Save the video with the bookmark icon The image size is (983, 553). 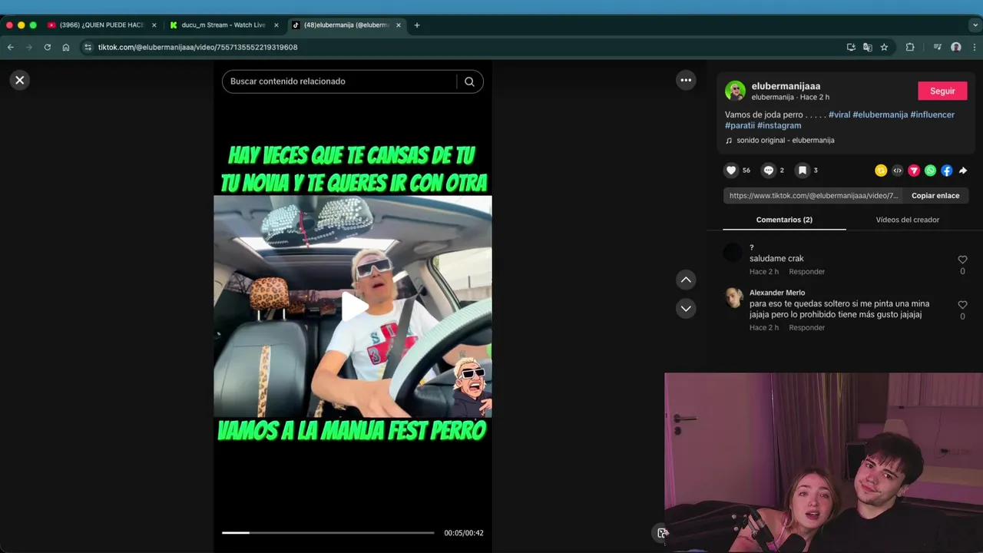point(802,171)
